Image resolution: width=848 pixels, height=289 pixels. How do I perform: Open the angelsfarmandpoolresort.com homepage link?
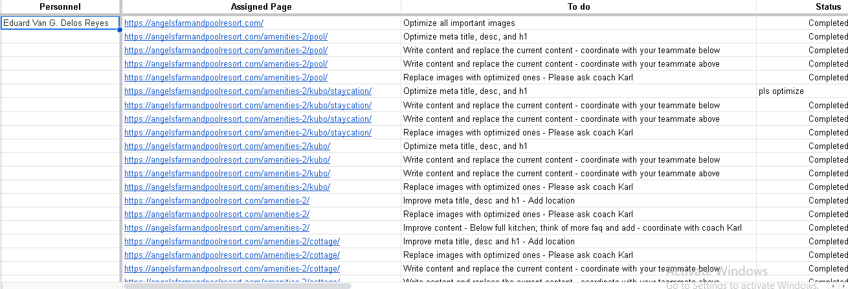[x=194, y=23]
